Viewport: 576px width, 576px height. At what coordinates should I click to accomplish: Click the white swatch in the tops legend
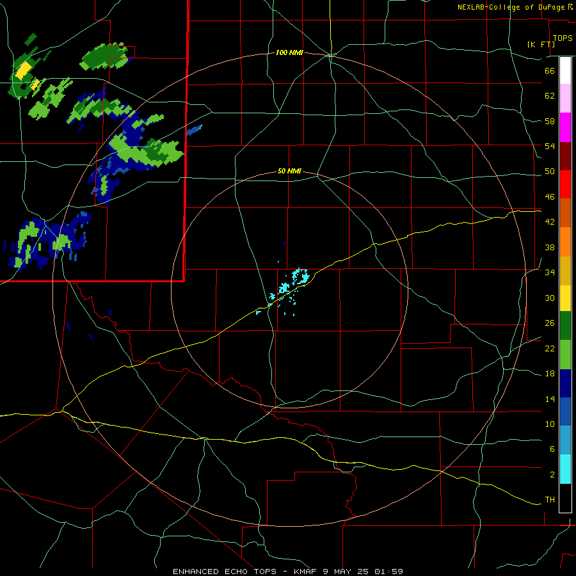565,70
